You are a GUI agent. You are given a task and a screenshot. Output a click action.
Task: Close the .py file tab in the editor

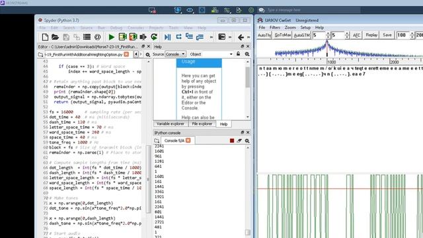tap(126, 54)
